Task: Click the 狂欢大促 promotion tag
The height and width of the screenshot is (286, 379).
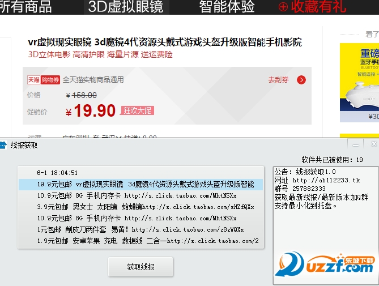Action: tap(137, 110)
